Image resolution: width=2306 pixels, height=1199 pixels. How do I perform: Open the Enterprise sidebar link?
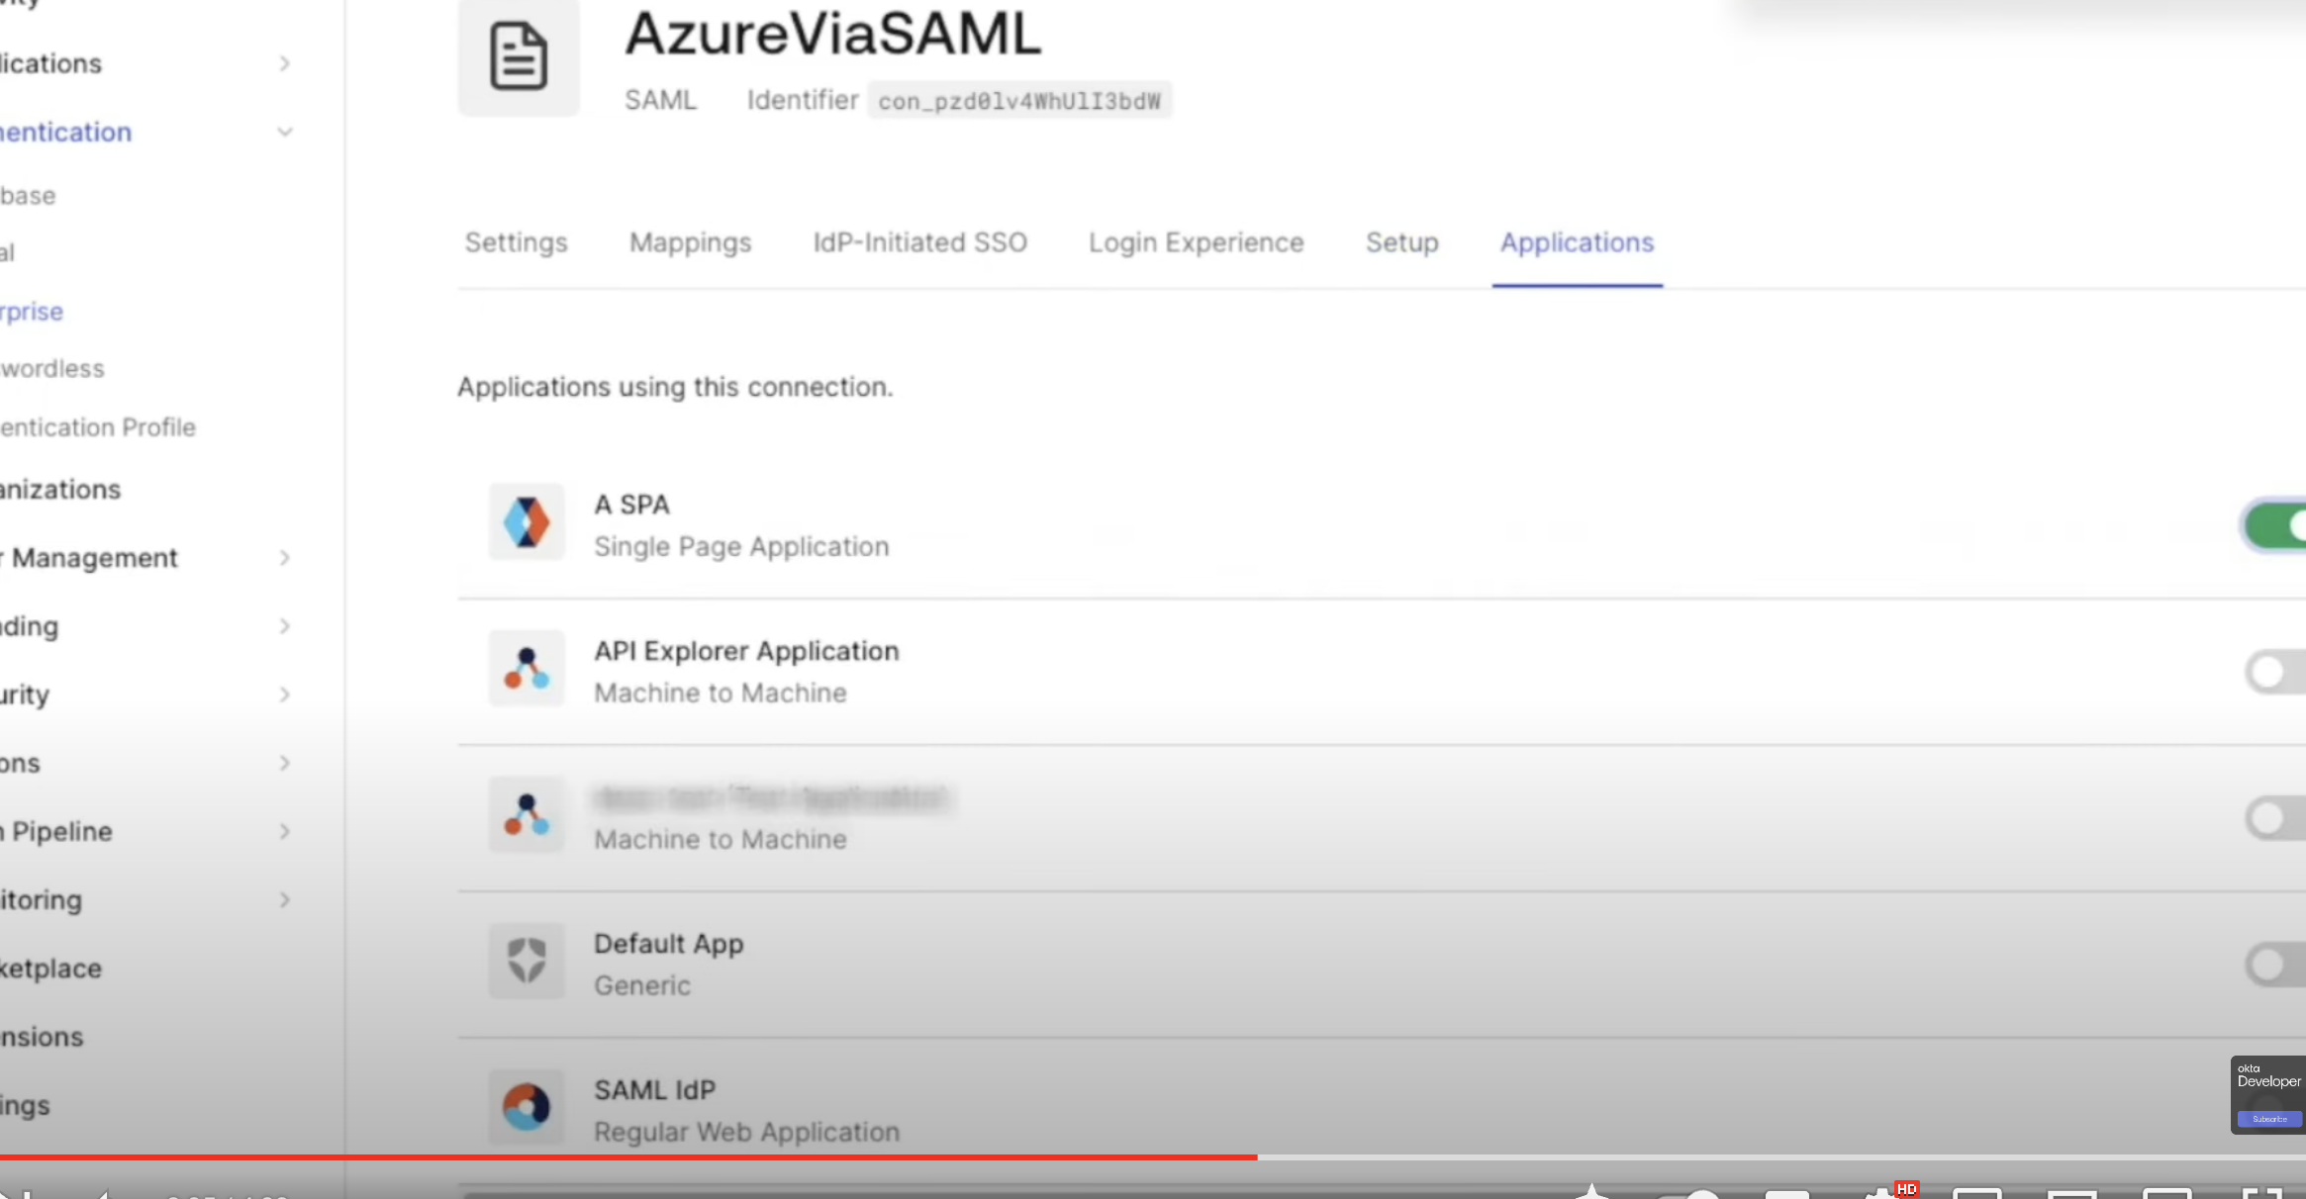(x=32, y=313)
